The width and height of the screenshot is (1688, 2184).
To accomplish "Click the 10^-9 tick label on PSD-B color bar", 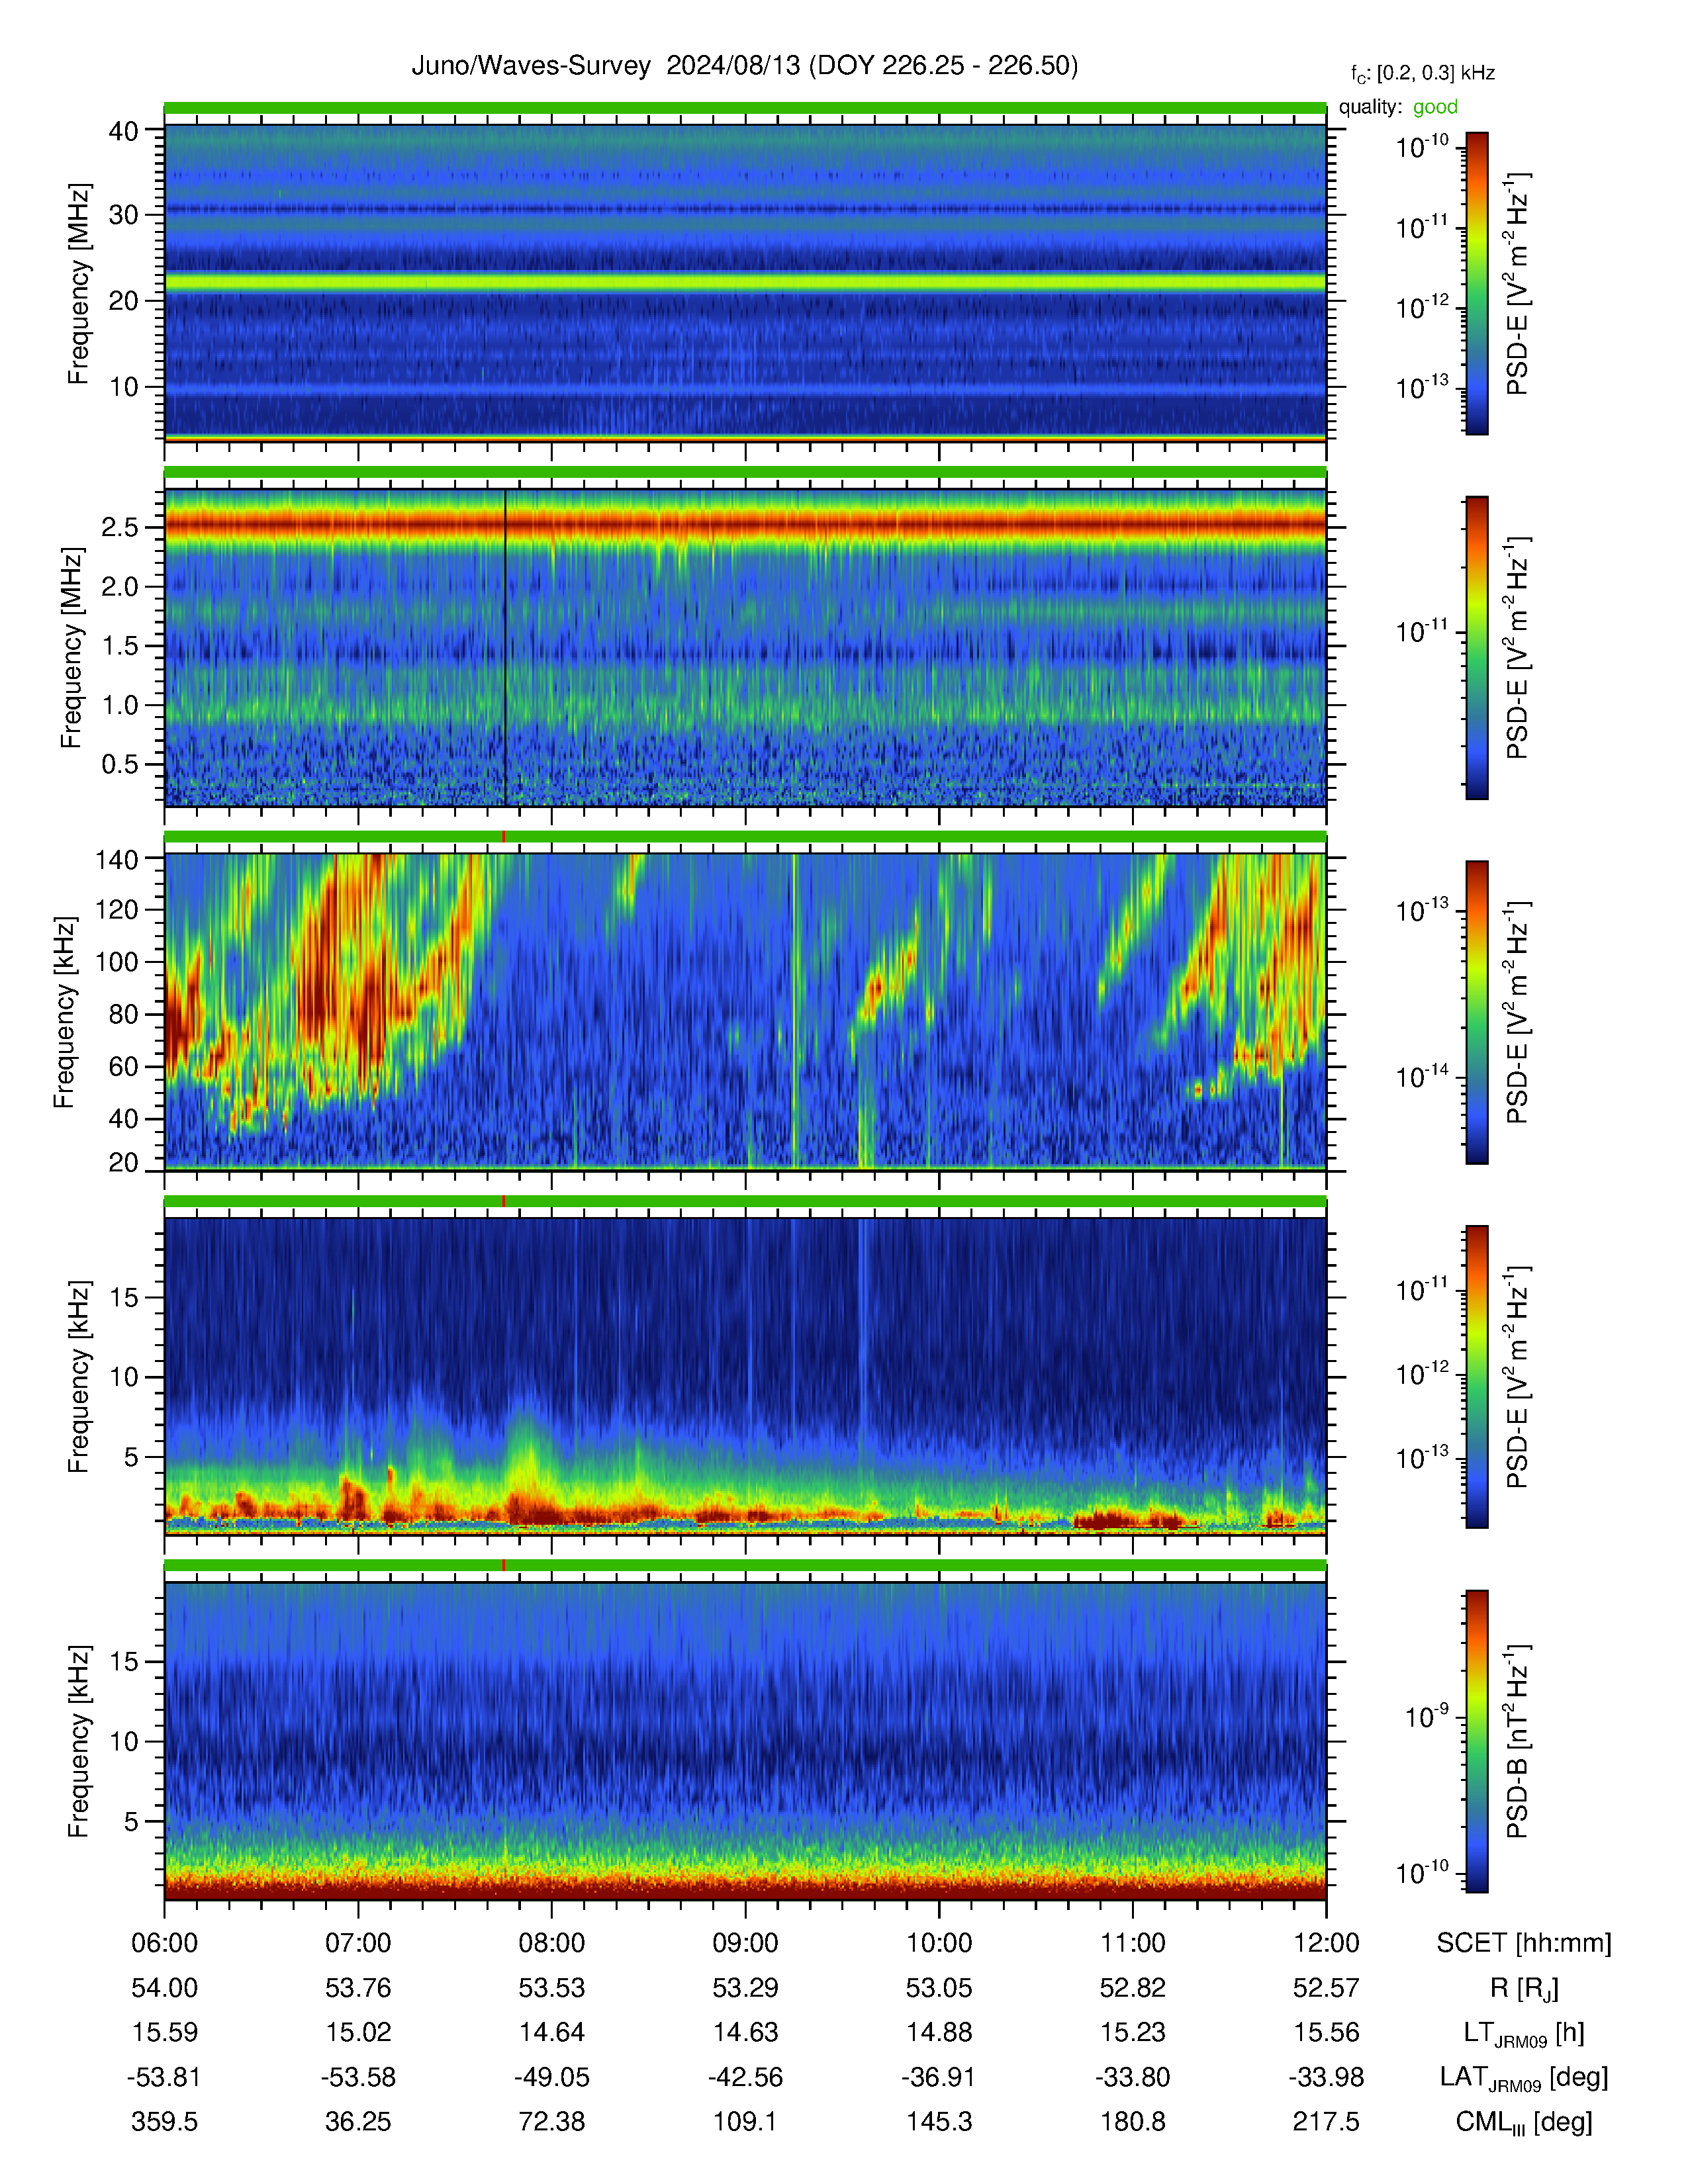I will tap(1427, 1716).
